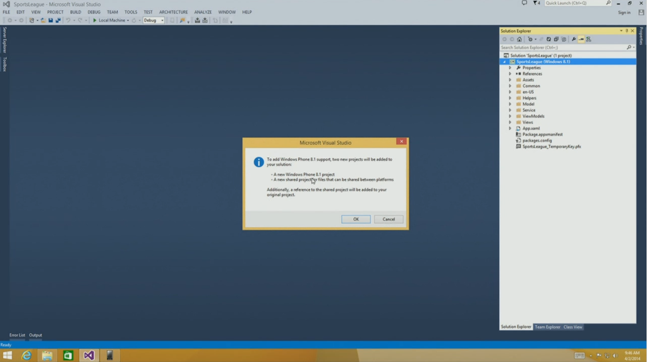The width and height of the screenshot is (647, 362).
Task: Cancel the Windows Phone 8.1 support dialog
Action: 389,219
